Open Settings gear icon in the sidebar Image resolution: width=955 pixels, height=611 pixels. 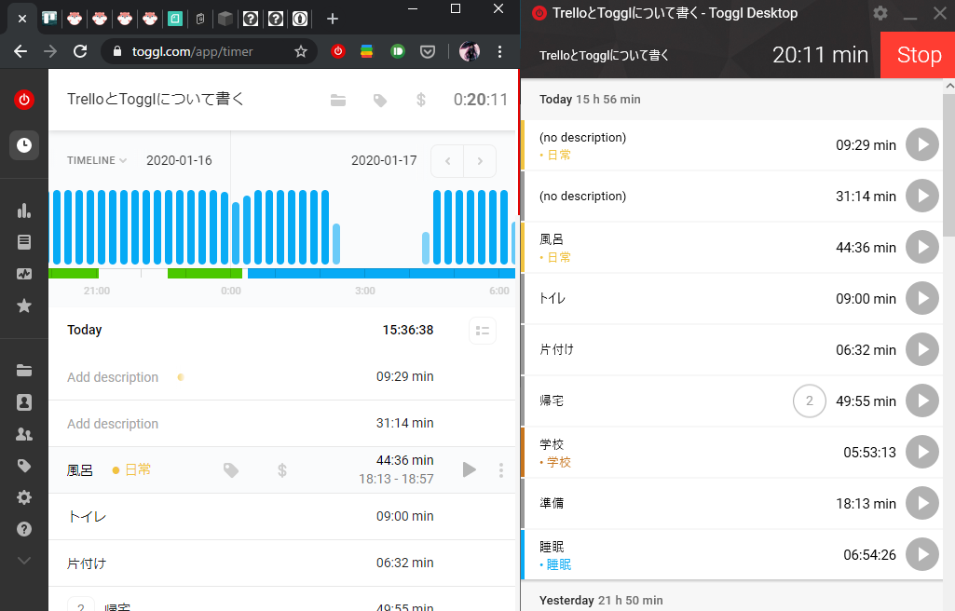[x=23, y=497]
